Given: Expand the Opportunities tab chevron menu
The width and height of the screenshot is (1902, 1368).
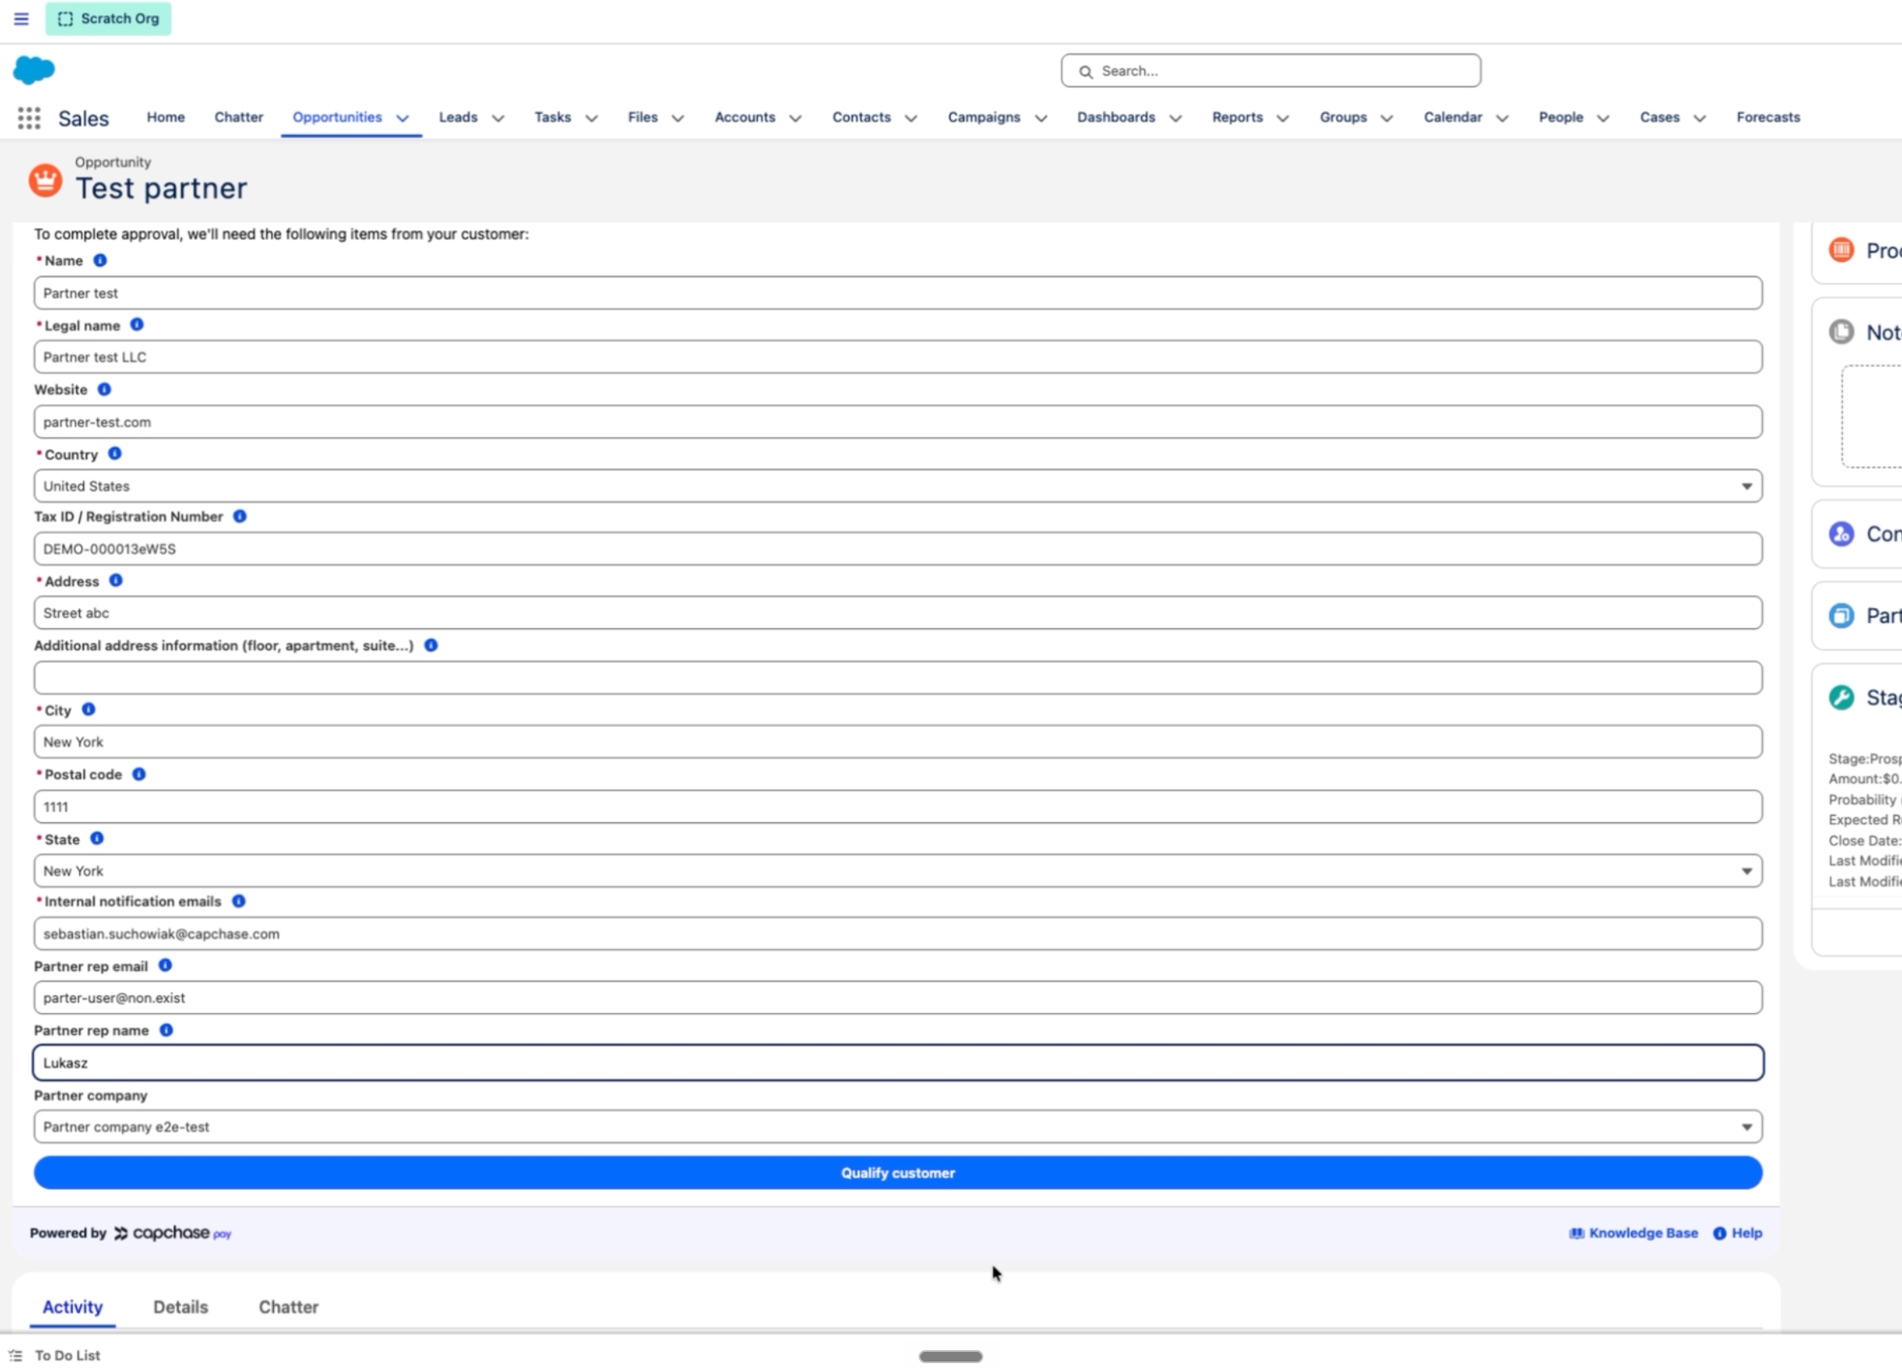Looking at the screenshot, I should coord(403,118).
